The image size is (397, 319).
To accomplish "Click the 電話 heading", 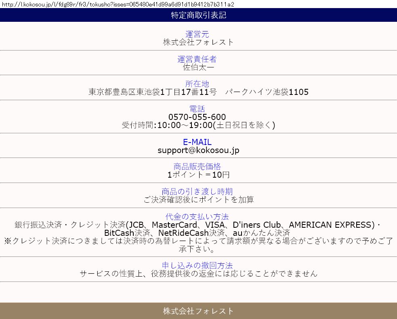I will (x=197, y=109).
